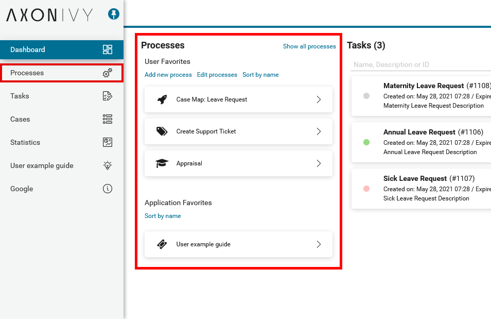The image size is (491, 319).
Task: Click the Processes gears icon in sidebar
Action: click(108, 73)
